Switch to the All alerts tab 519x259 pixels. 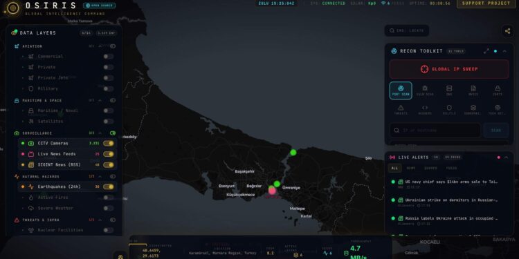click(394, 168)
